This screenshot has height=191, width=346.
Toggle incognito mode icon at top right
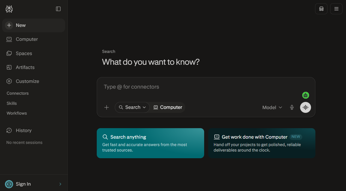tap(321, 9)
